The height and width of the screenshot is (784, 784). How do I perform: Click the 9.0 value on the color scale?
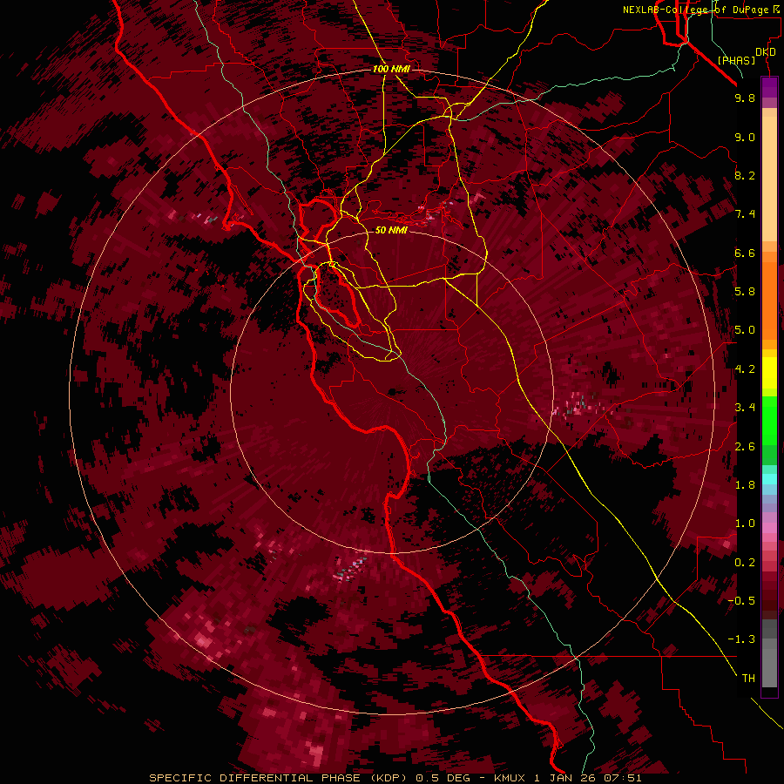click(745, 137)
